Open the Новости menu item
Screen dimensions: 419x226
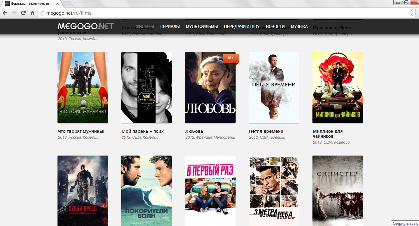(275, 26)
